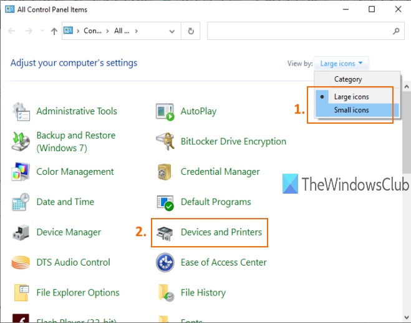Viewport: 411px width, 323px height.
Task: Click BitLocker Drive Encryption icon
Action: [165, 142]
